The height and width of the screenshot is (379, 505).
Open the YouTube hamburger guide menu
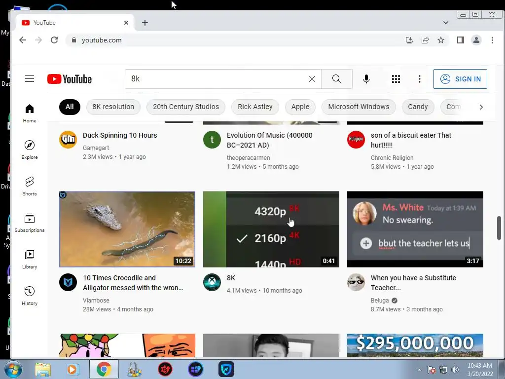[29, 78]
